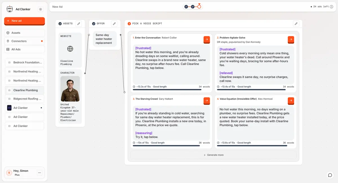Select the first Northwind Heating ad

pyautogui.click(x=25, y=72)
